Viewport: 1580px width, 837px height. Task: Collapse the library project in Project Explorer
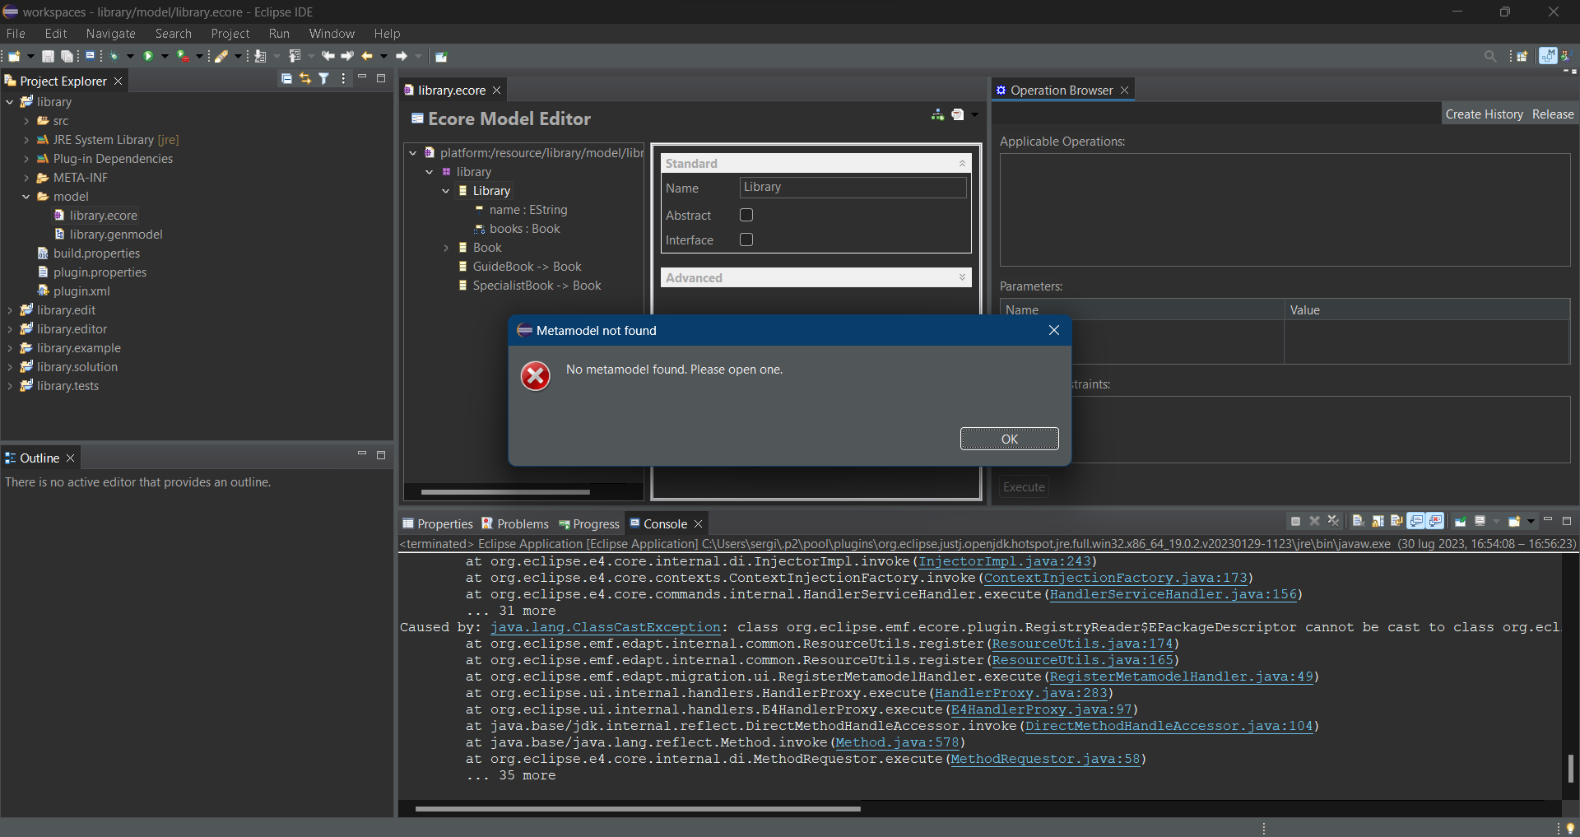coord(10,102)
